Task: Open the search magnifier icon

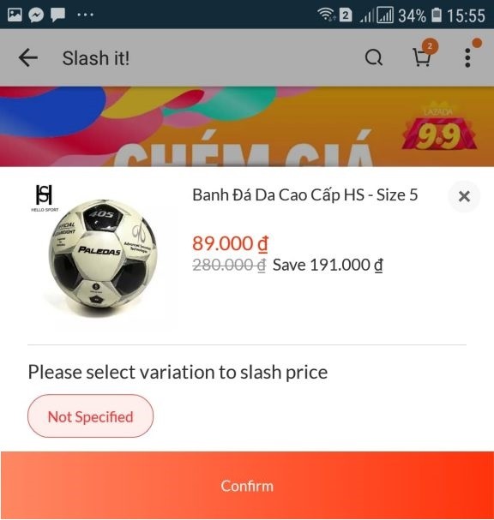Action: click(x=374, y=57)
